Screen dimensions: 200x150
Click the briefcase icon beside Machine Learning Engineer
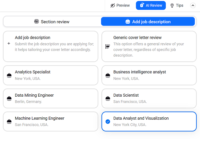click(9, 122)
